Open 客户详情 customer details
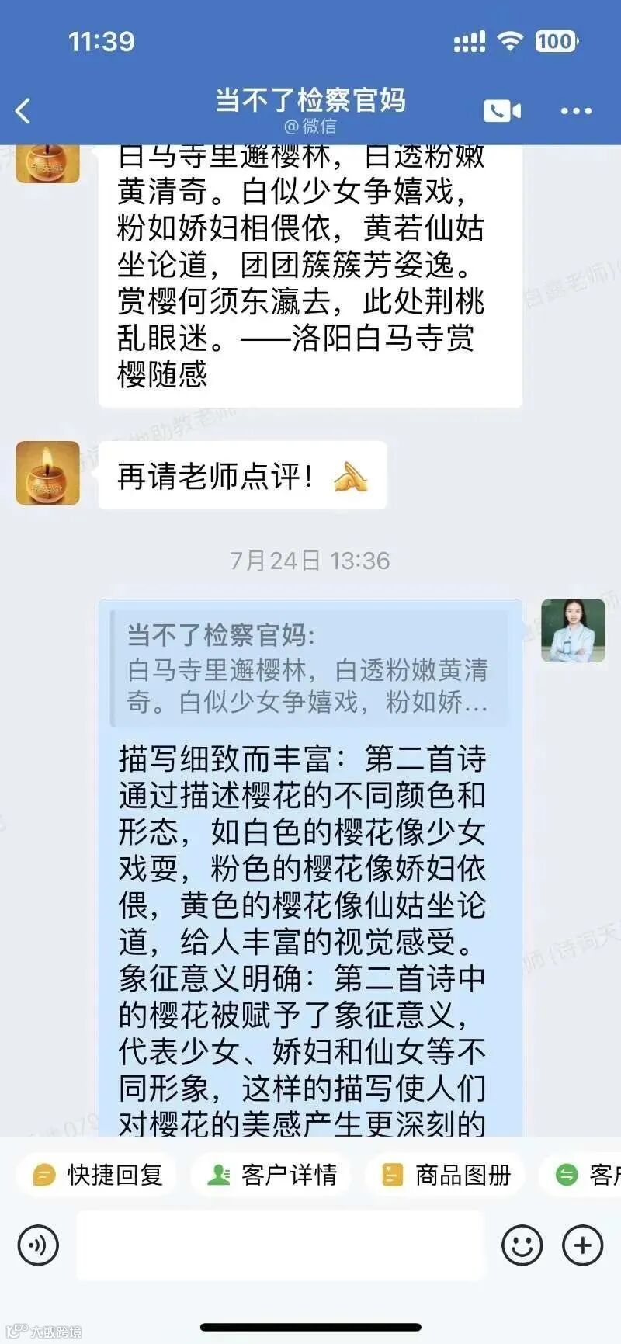 (272, 1175)
